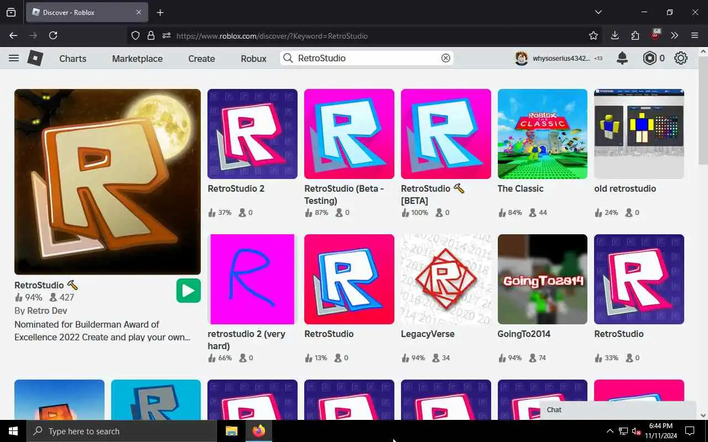
Task: Click the GoingTo2014 title link
Action: click(x=524, y=334)
